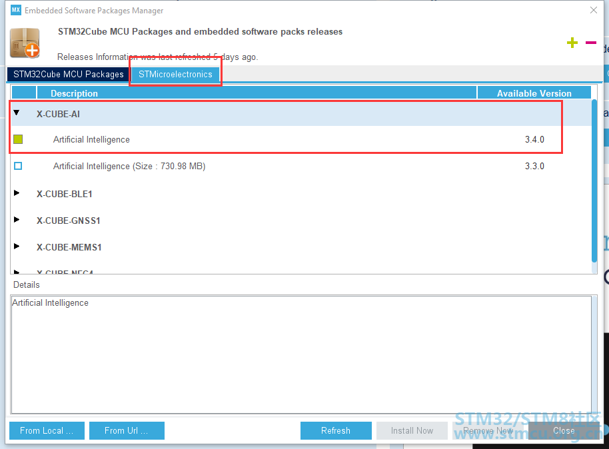Screen dimensions: 609x449
Task: Select the X-CUBE-BLE1 row label
Action: tap(65, 194)
